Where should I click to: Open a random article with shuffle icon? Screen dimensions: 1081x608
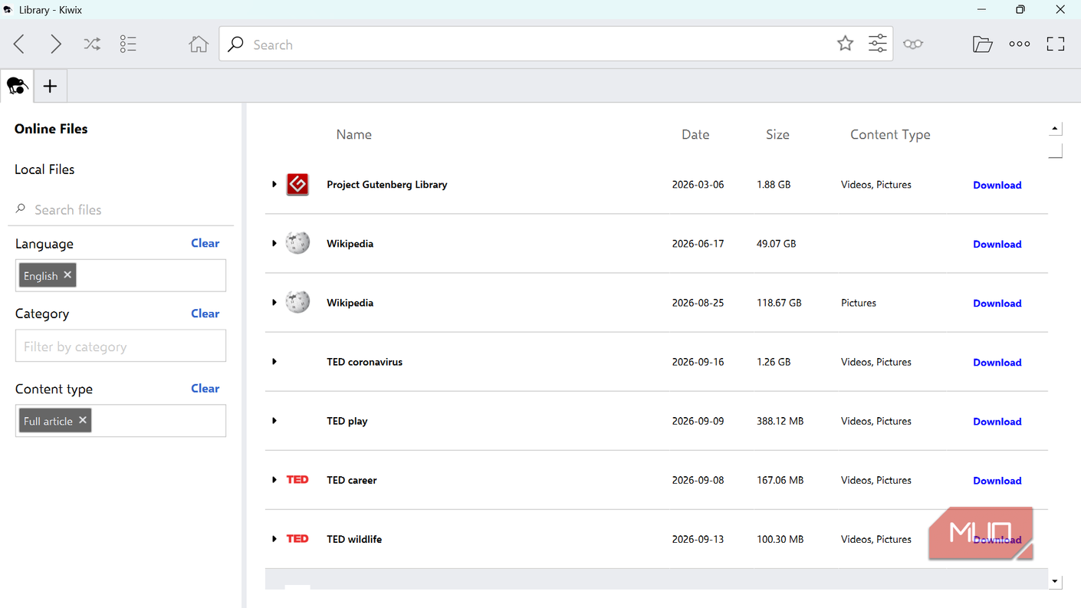[92, 44]
